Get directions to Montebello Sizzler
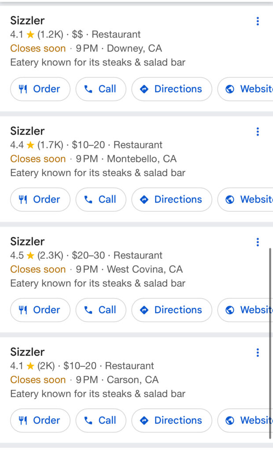This screenshot has height=451, width=273. (172, 200)
